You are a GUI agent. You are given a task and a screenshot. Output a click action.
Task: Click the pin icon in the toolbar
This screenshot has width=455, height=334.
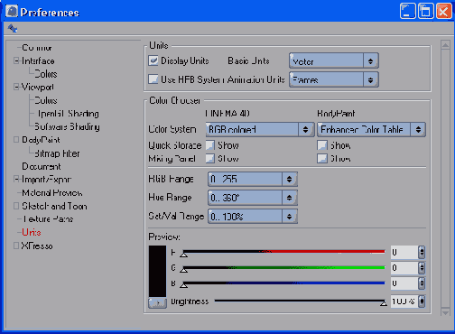point(13,28)
